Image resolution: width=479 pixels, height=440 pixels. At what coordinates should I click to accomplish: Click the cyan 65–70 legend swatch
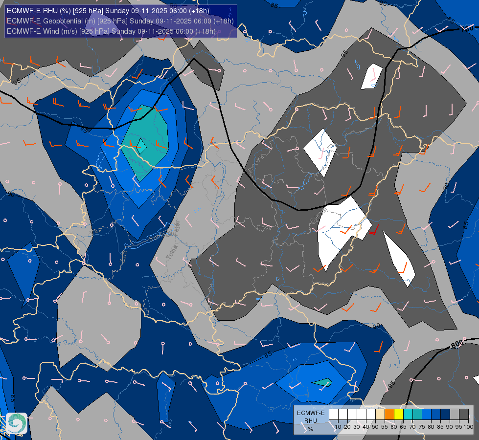(x=408, y=415)
